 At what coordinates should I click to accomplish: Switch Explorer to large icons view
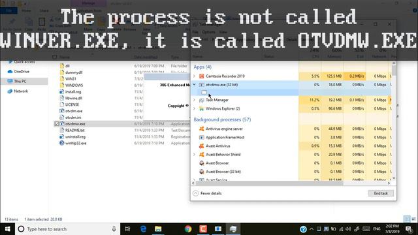click(413, 219)
